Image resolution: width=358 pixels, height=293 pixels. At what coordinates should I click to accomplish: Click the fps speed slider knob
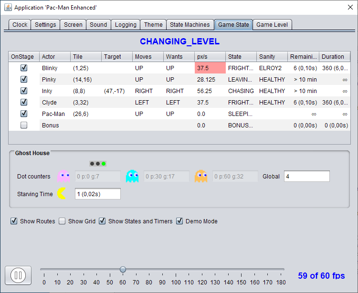click(123, 269)
